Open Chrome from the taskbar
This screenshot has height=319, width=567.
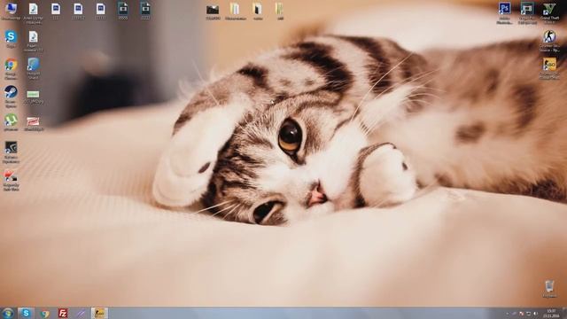pos(44,314)
